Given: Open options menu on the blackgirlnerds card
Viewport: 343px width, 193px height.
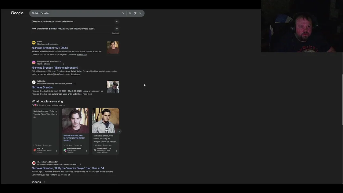Looking at the screenshot, I should coord(116,151).
